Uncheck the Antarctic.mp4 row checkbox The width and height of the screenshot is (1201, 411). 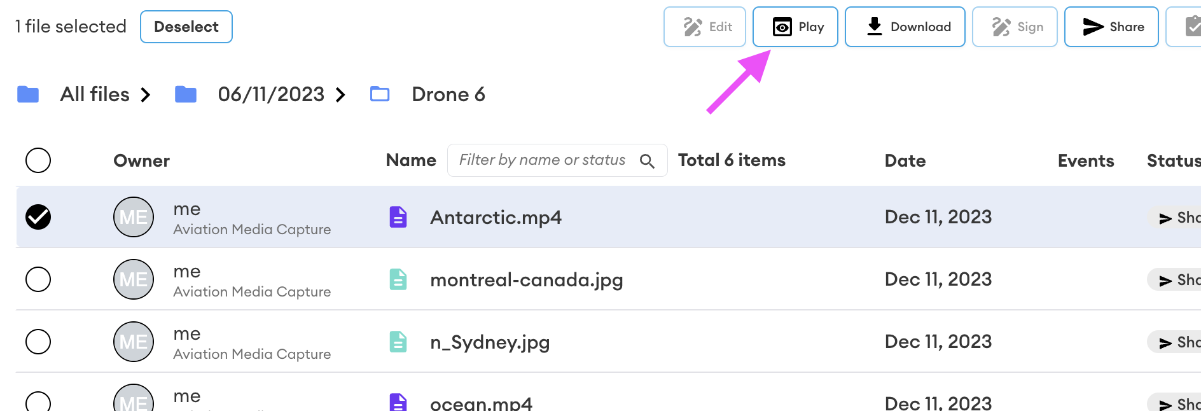tap(38, 217)
